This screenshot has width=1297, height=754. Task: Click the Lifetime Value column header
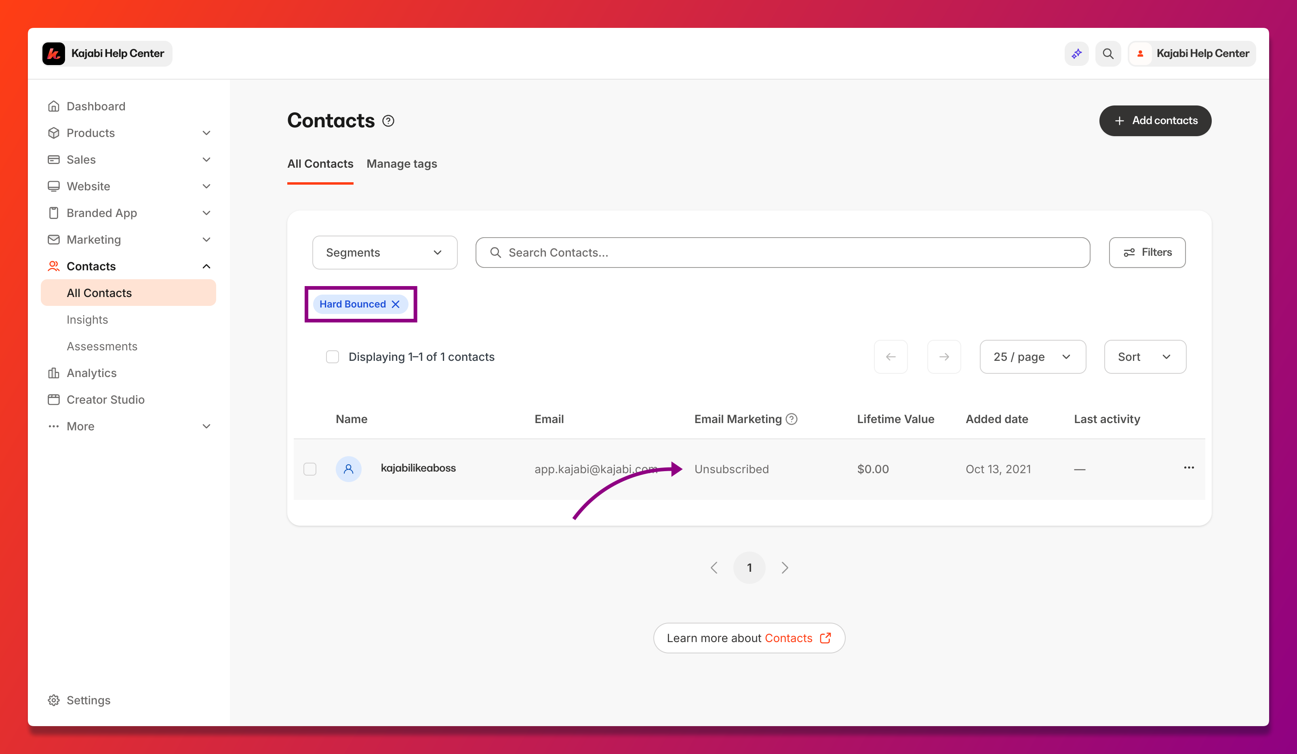(895, 419)
